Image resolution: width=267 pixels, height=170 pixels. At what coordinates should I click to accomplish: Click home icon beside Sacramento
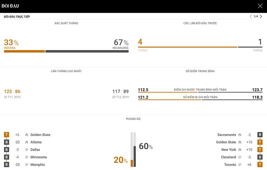[x=240, y=135]
